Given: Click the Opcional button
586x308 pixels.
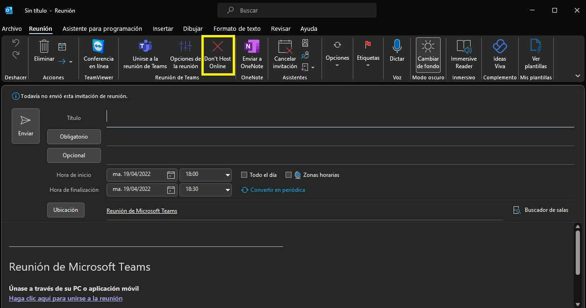Looking at the screenshot, I should click(x=74, y=155).
